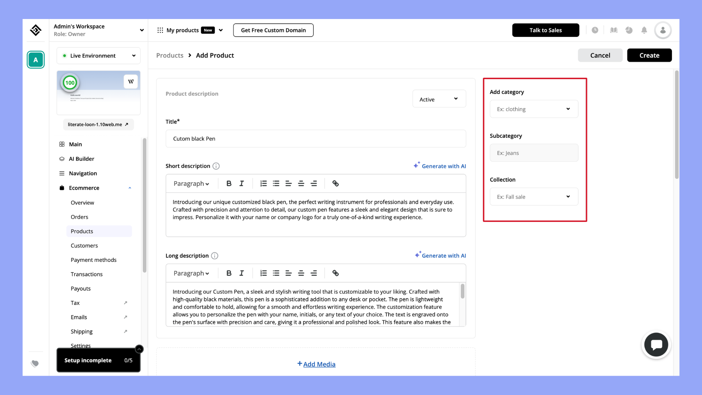The width and height of the screenshot is (702, 395).
Task: Apply bulleted list in Long description
Action: click(x=276, y=273)
